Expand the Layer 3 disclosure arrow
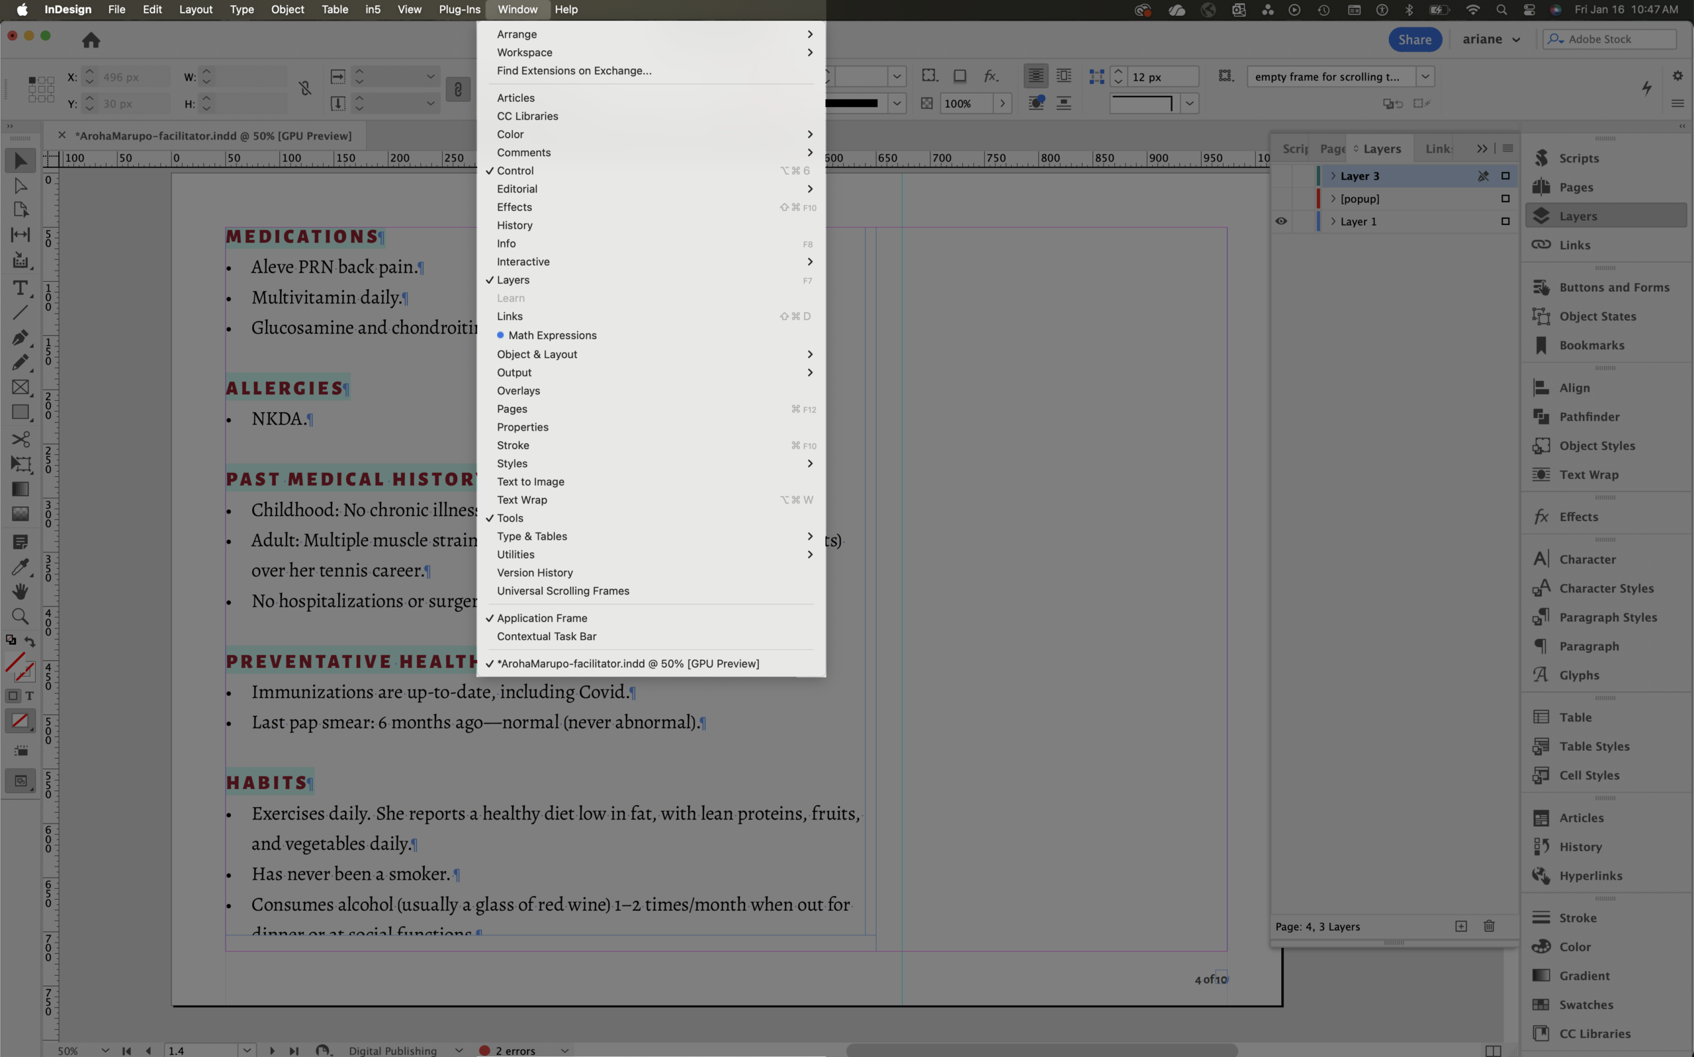This screenshot has width=1694, height=1057. (x=1333, y=176)
